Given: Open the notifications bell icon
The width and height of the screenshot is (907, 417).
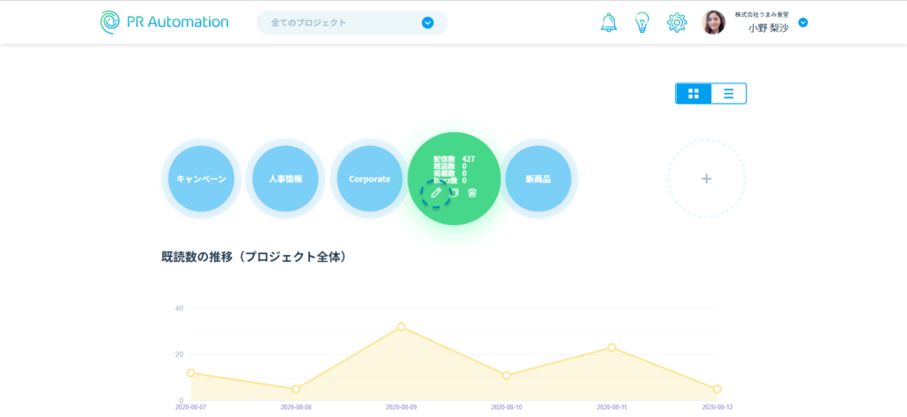Looking at the screenshot, I should click(x=609, y=22).
